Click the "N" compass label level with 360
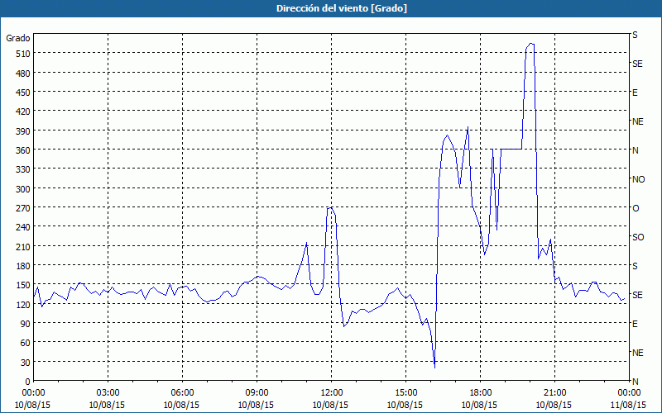Viewport: 662px width, 413px height. 635,150
